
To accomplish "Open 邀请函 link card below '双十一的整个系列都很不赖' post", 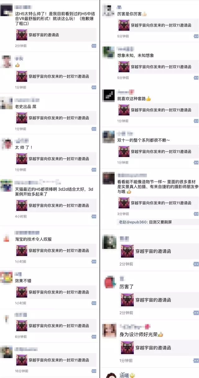I will 158,151.
